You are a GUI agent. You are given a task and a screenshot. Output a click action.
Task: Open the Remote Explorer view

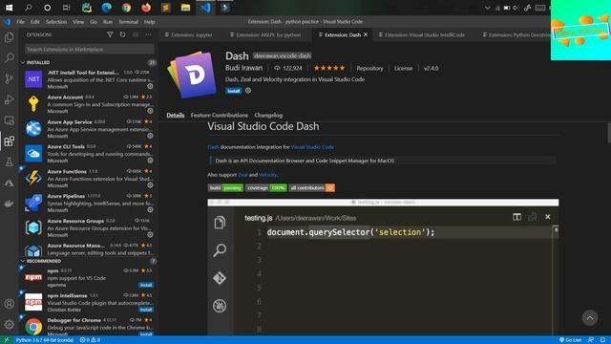click(x=9, y=120)
